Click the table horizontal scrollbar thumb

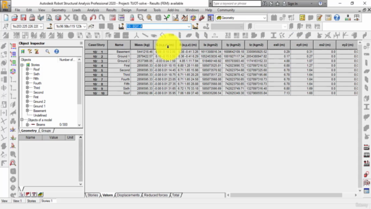tap(286, 195)
